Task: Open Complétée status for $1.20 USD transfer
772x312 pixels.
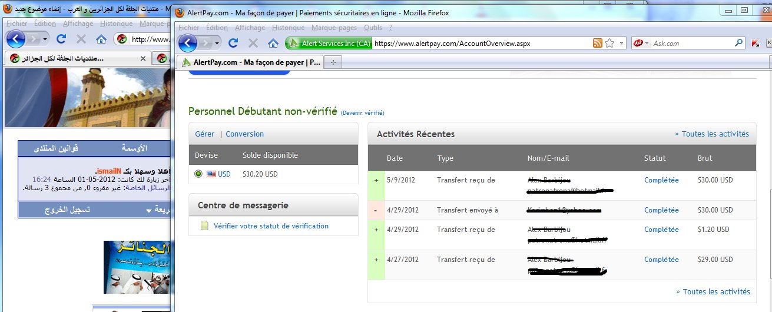Action: 661,230
